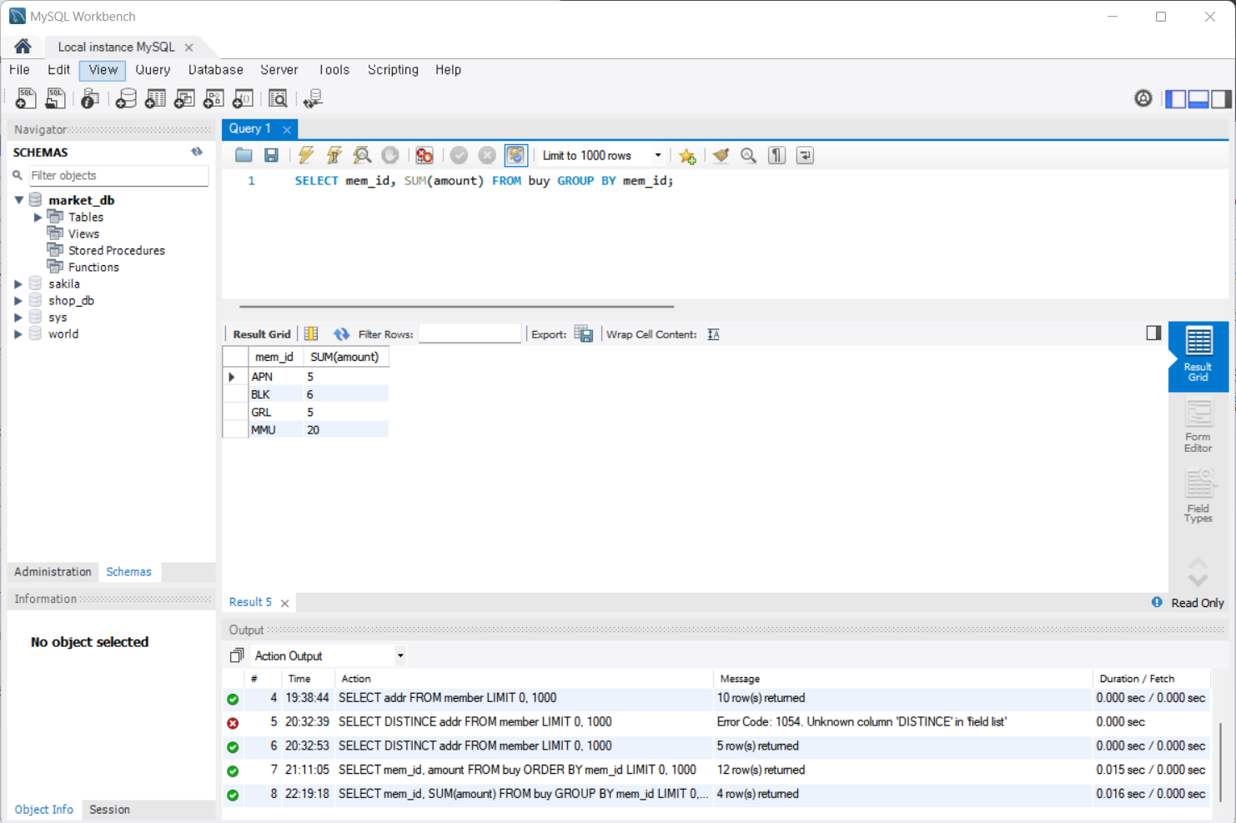
Task: Search table data icon in main toolbar
Action: pyautogui.click(x=278, y=99)
